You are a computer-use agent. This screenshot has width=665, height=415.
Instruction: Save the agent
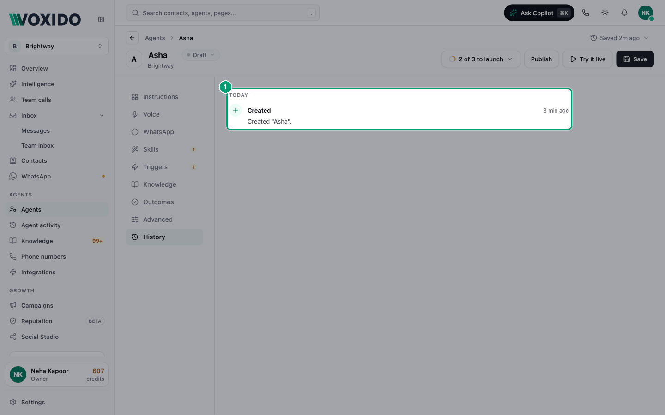tap(635, 59)
